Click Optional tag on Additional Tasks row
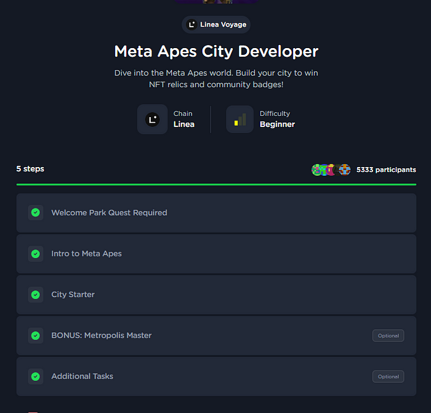 coord(388,377)
